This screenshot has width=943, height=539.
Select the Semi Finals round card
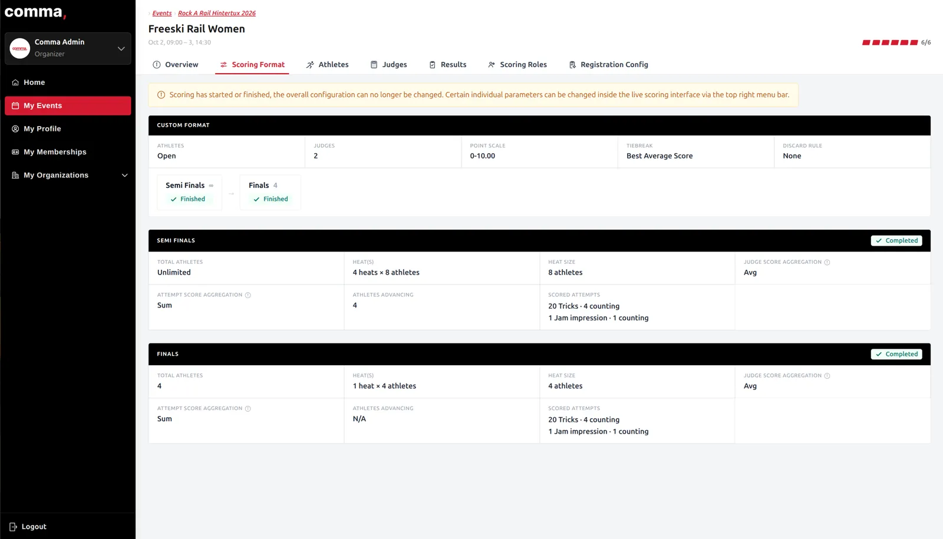click(189, 192)
